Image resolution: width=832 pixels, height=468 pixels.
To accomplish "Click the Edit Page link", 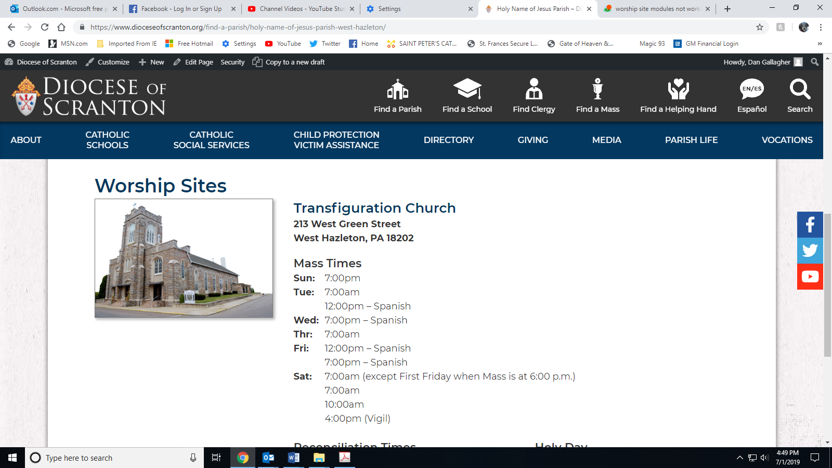I will coord(193,62).
